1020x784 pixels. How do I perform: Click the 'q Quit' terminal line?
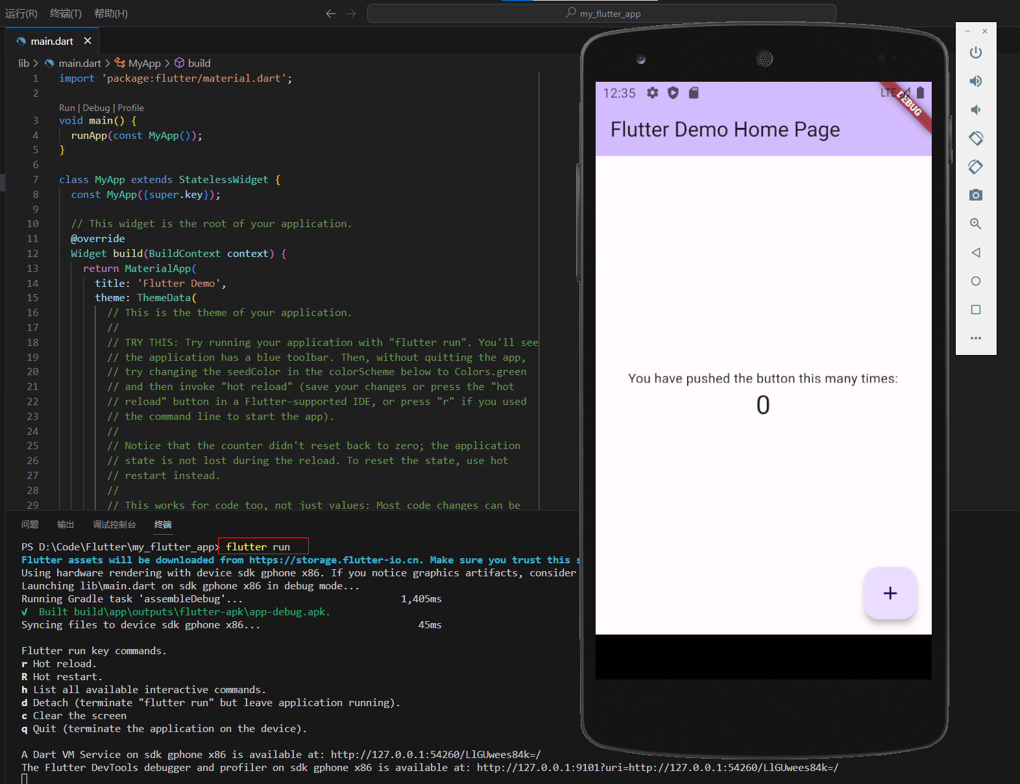click(164, 729)
